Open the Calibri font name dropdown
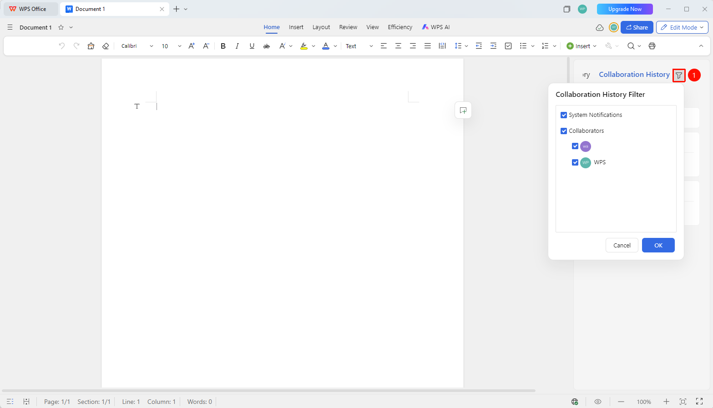The image size is (713, 408). [152, 46]
